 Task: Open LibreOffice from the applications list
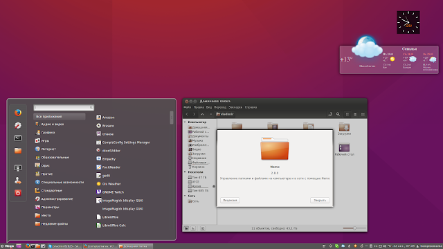[107, 217]
